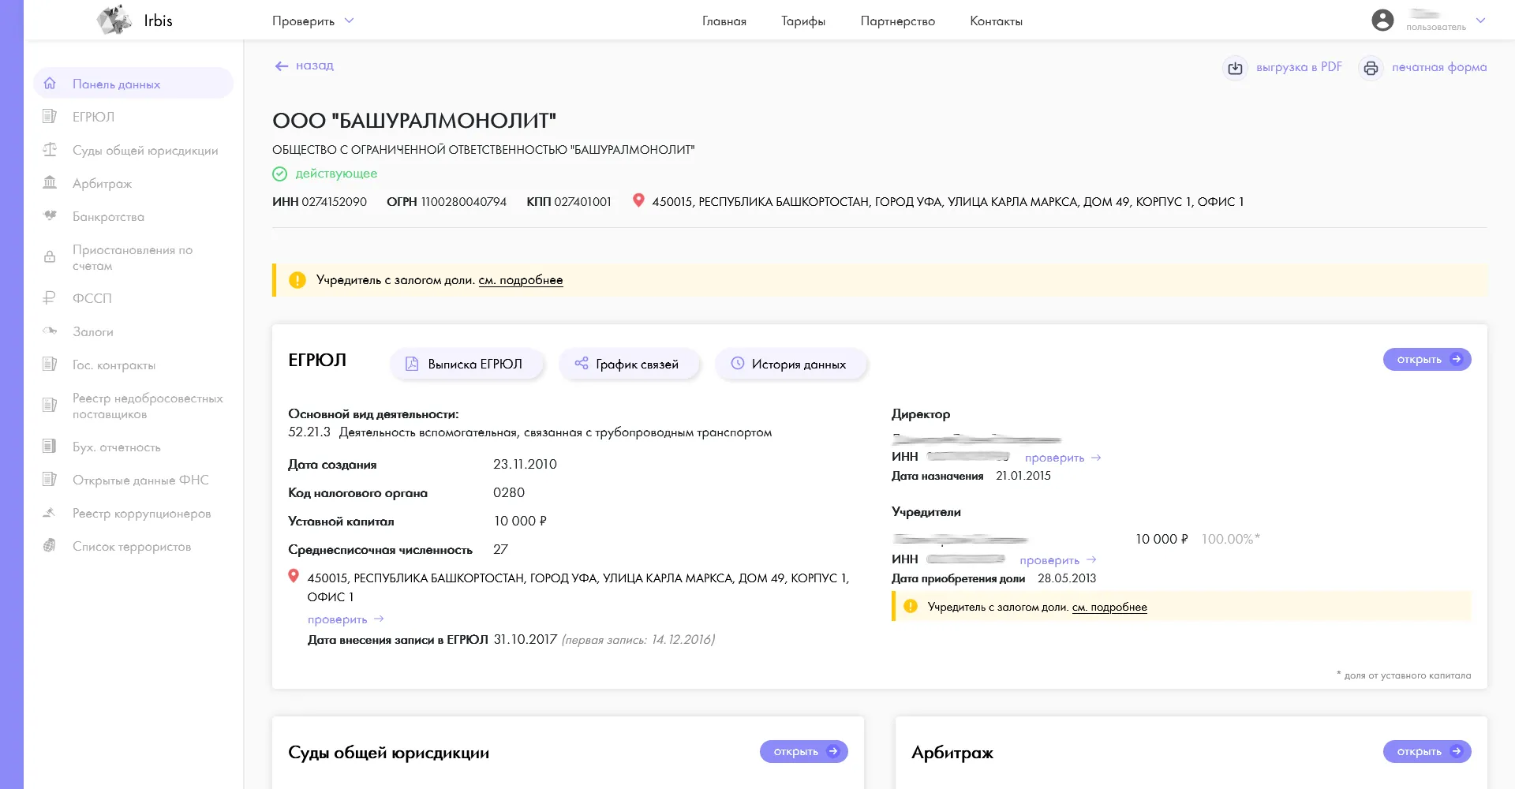The width and height of the screenshot is (1515, 789).
Task: Click the Бух. отчетность sidebar icon
Action: 49,446
